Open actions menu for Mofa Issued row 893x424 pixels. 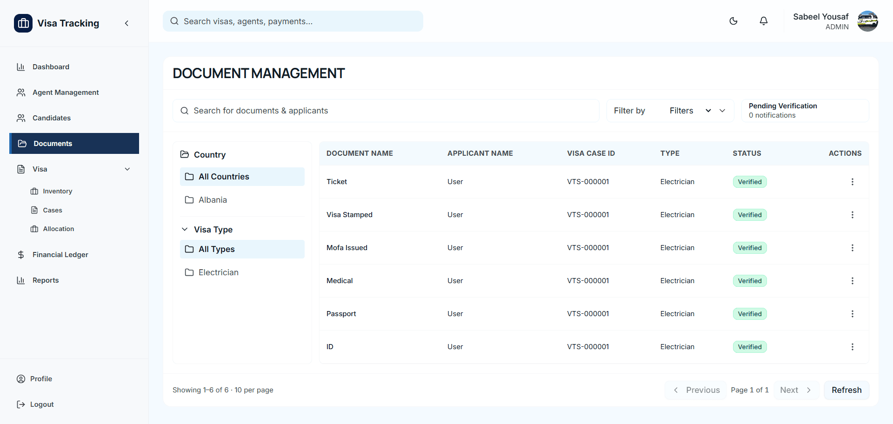853,248
